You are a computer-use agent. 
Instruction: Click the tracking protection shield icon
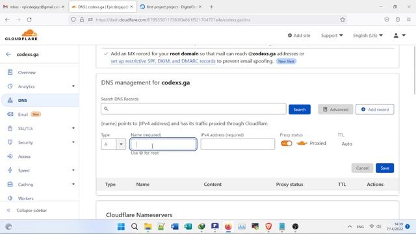(x=73, y=19)
